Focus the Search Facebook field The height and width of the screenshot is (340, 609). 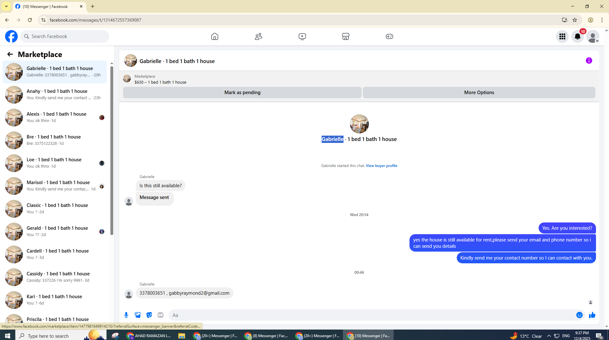tap(65, 36)
